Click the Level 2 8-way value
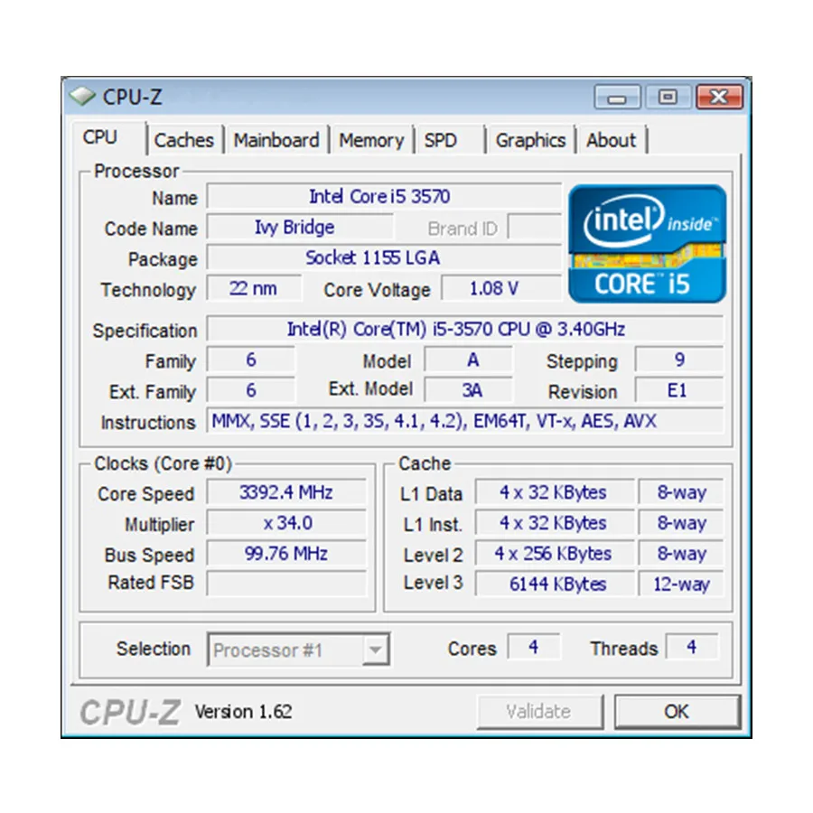The image size is (813, 813). (x=681, y=553)
